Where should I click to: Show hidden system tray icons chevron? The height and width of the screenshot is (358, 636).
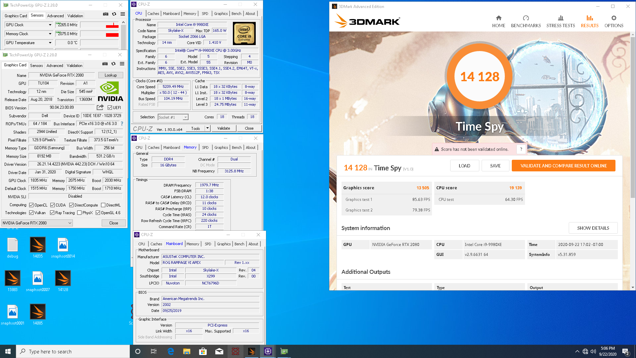point(577,351)
